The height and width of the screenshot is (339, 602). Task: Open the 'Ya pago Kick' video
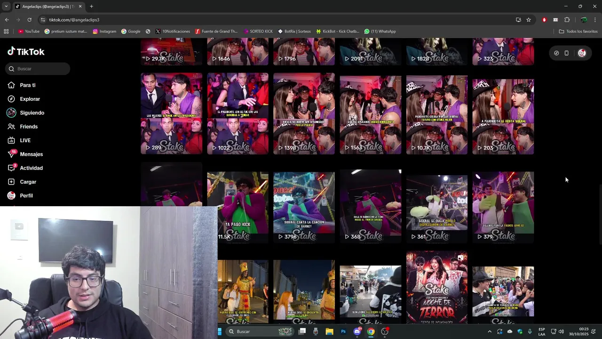238,207
